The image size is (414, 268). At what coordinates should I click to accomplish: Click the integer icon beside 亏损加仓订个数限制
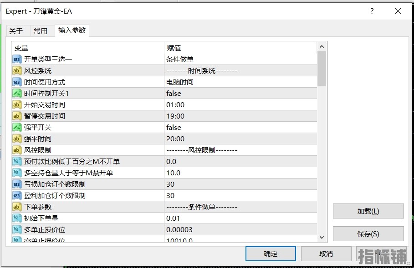coord(17,184)
